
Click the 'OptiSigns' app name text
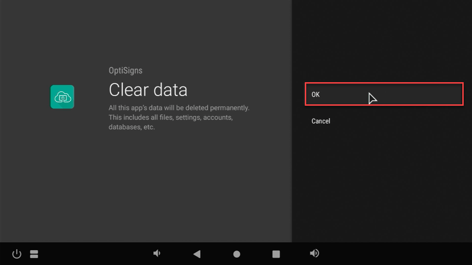click(126, 70)
